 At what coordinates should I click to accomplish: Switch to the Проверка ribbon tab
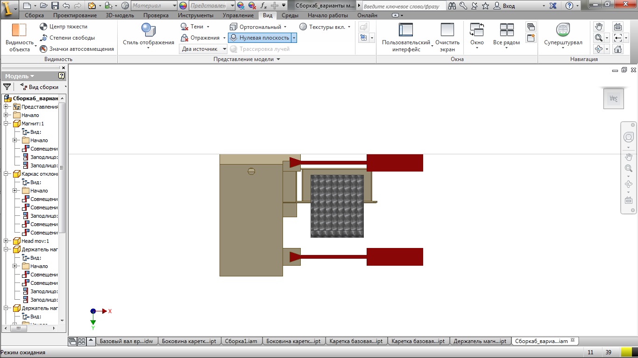point(156,15)
